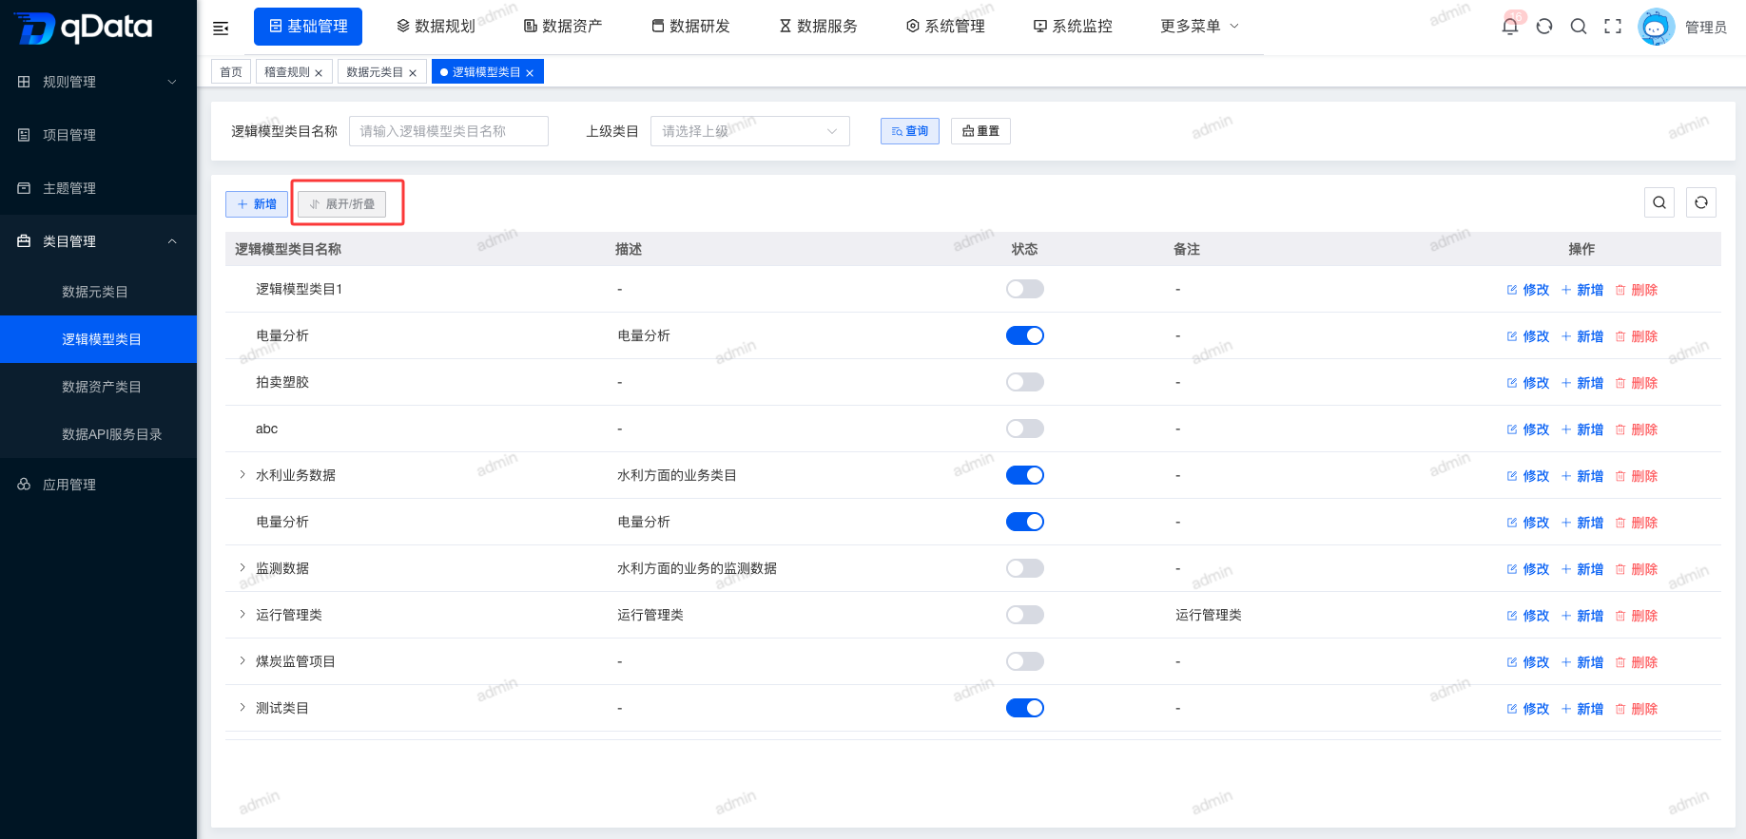Open 数据资产类目 in sidebar
This screenshot has height=839, width=1746.
[98, 387]
